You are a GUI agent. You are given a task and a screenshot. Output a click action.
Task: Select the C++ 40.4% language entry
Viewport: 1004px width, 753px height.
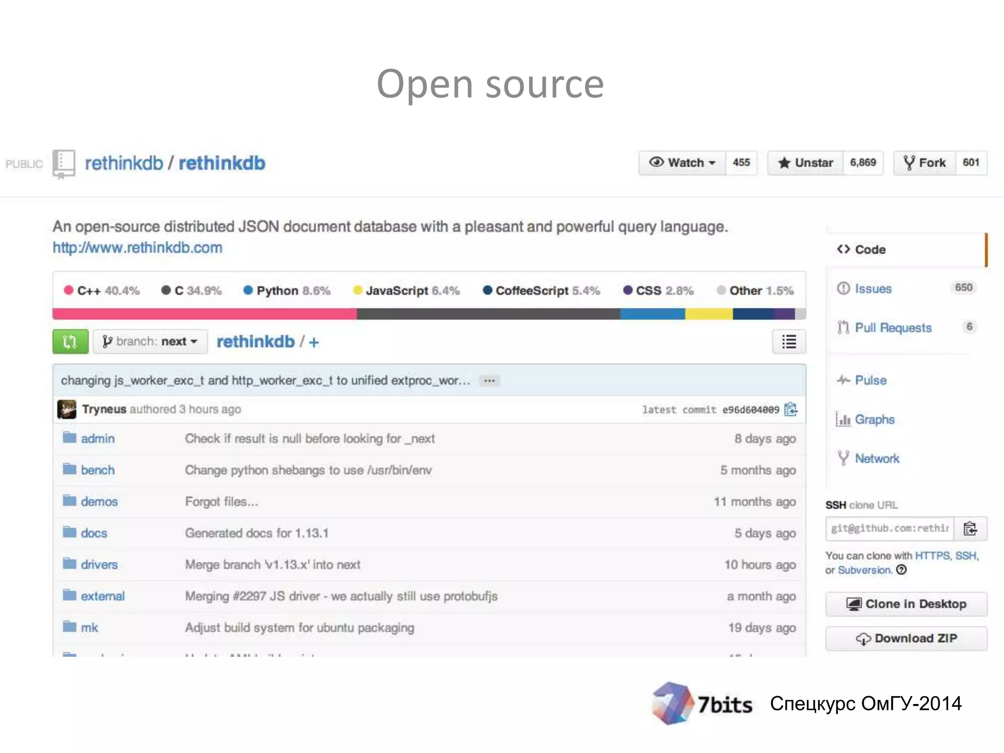click(x=102, y=291)
